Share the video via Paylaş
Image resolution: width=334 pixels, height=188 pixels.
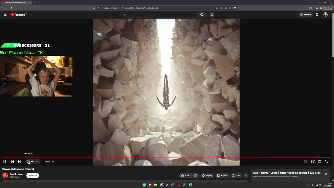tap(207, 175)
